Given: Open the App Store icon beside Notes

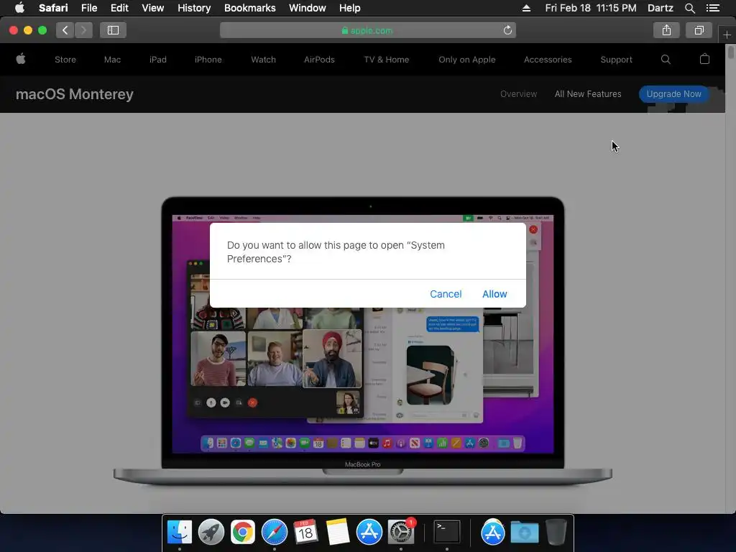Looking at the screenshot, I should pos(369,533).
